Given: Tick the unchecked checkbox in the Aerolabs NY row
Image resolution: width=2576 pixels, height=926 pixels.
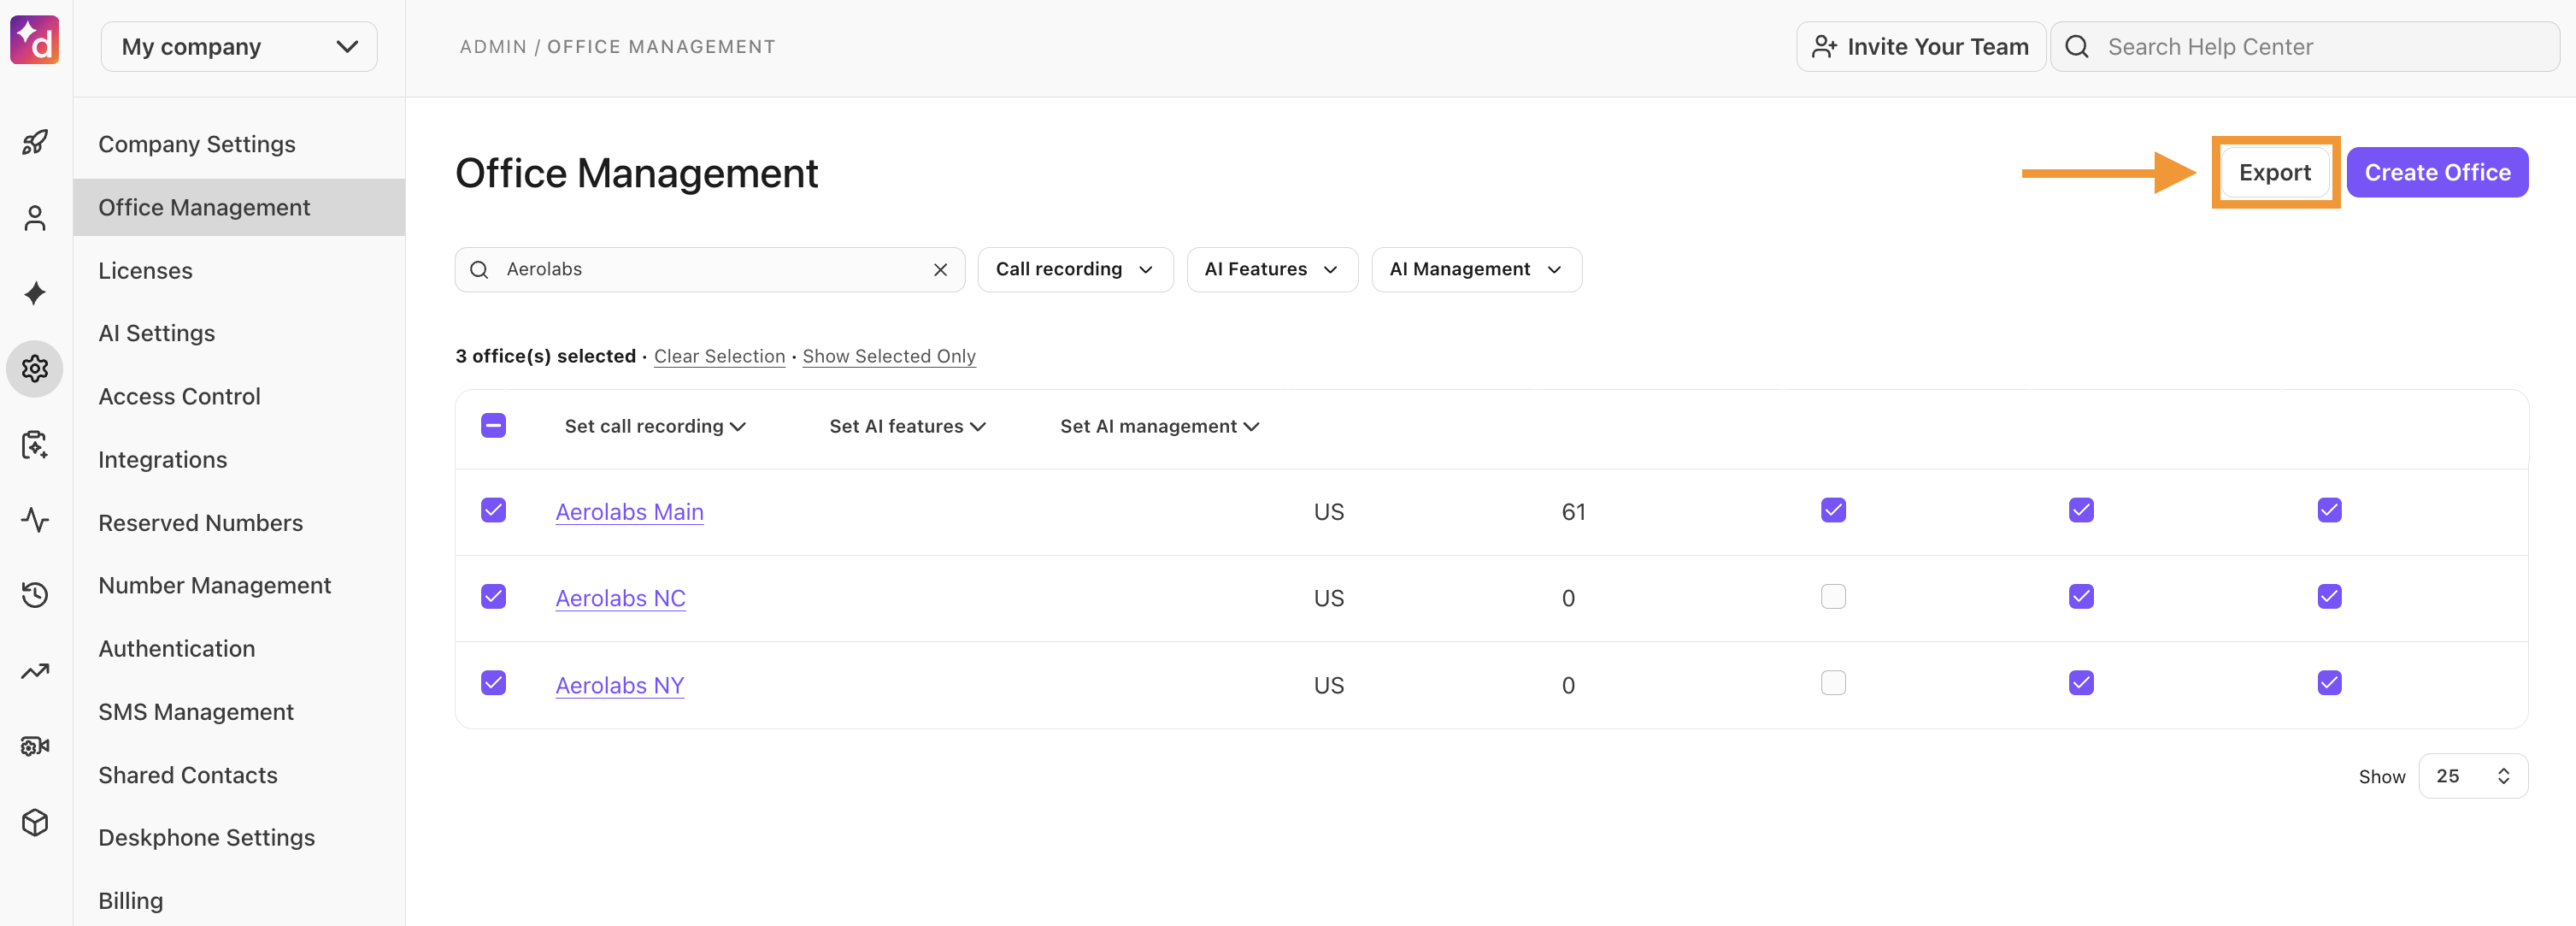Looking at the screenshot, I should [x=1833, y=683].
